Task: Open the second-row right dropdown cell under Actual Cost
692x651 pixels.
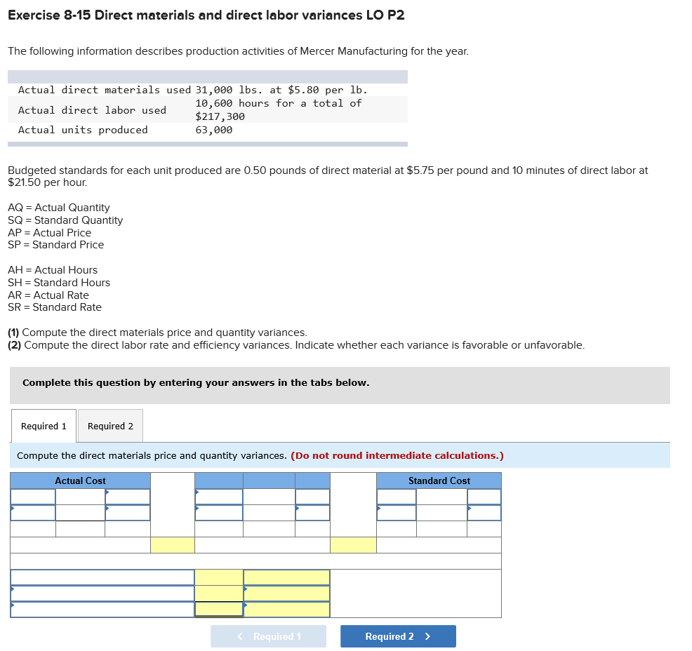Action: pyautogui.click(x=128, y=513)
